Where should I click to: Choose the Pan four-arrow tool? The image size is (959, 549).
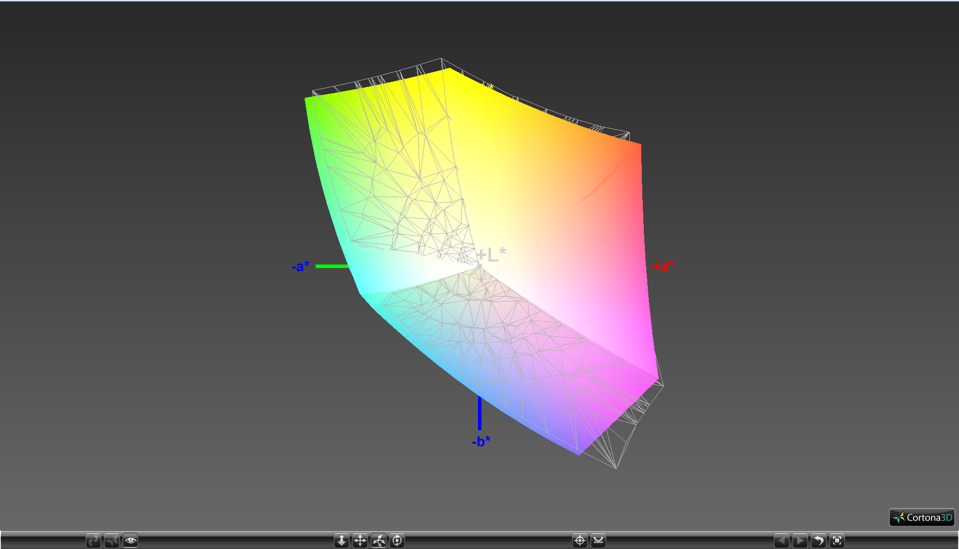tap(360, 541)
